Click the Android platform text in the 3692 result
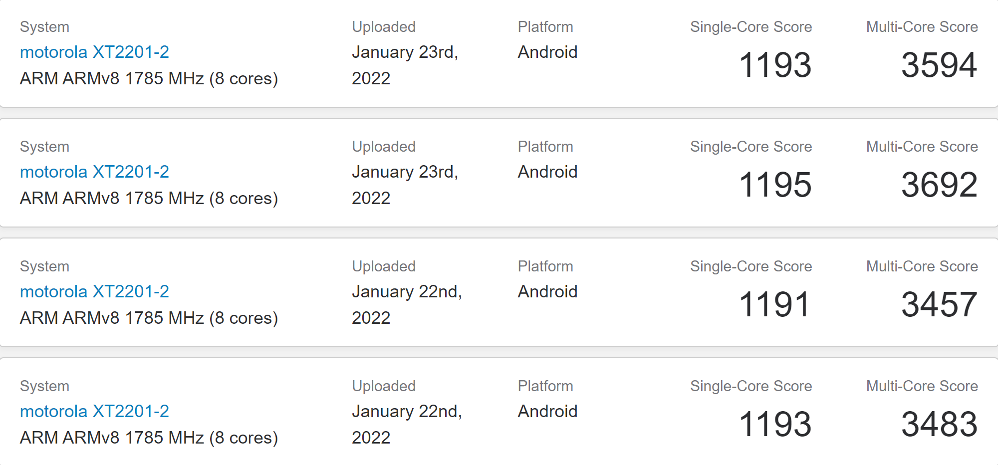Viewport: 998px width, 465px height. tap(547, 172)
